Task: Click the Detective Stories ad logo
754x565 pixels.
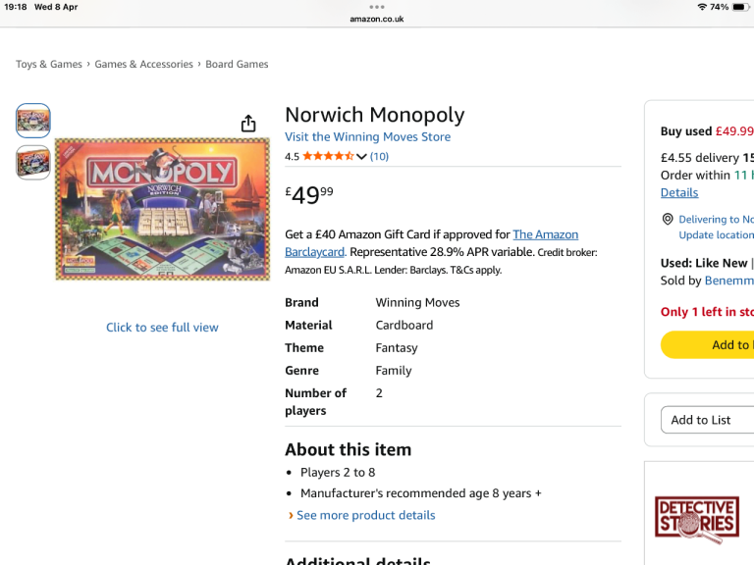Action: 696,519
